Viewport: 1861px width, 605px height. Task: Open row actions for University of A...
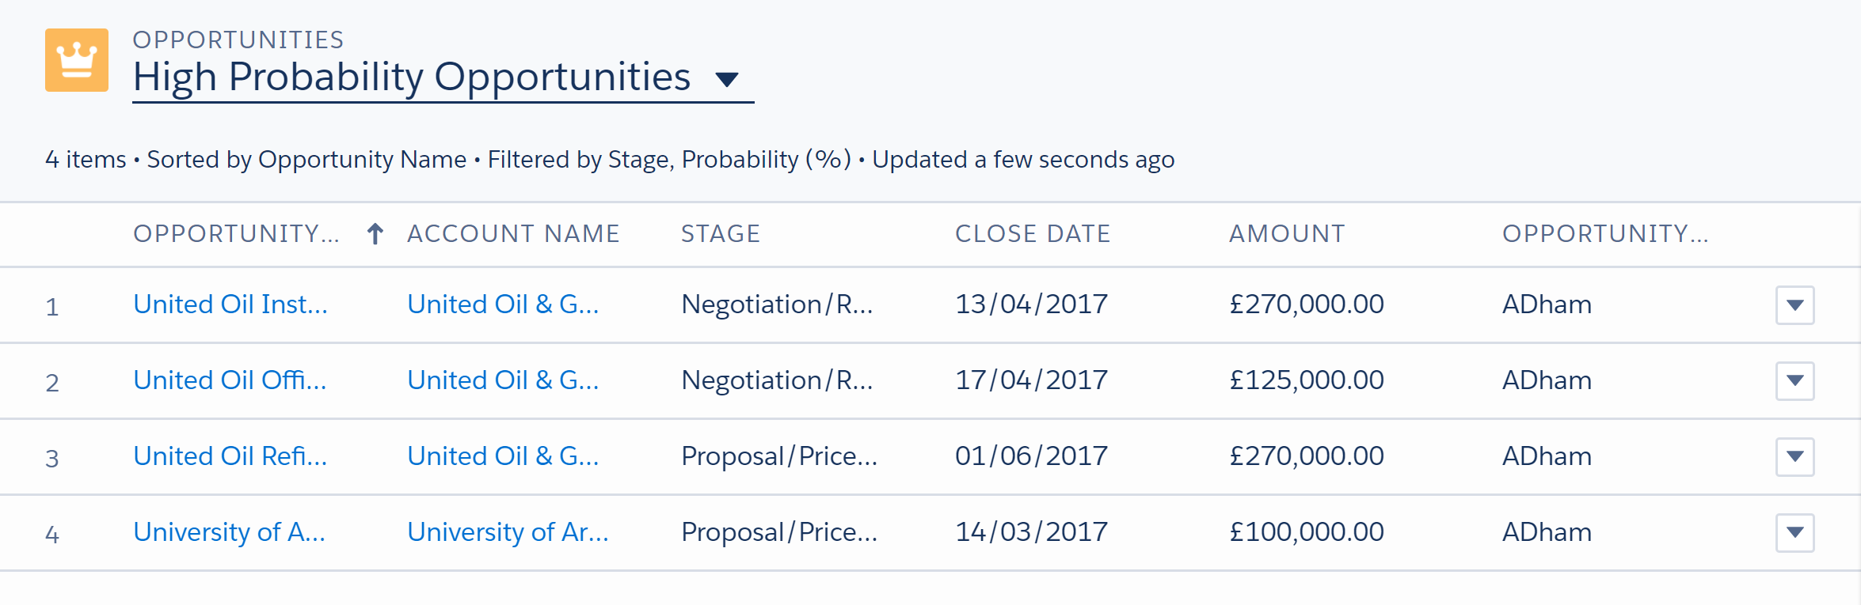[x=1794, y=533]
